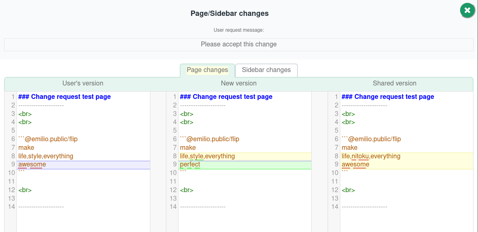Click 'make' line in New version
The width and height of the screenshot is (478, 232).
(x=188, y=148)
